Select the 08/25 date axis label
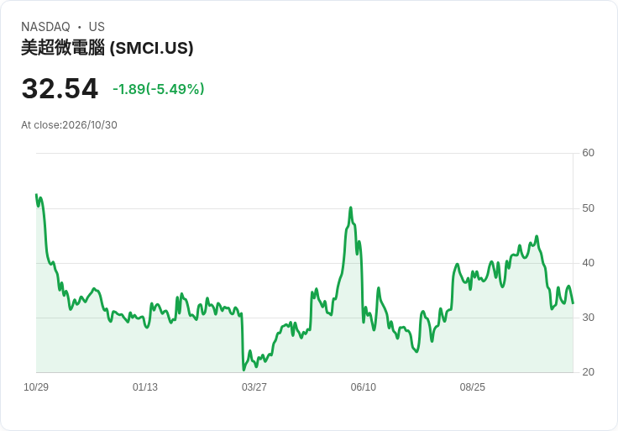This screenshot has width=618, height=431. point(473,387)
